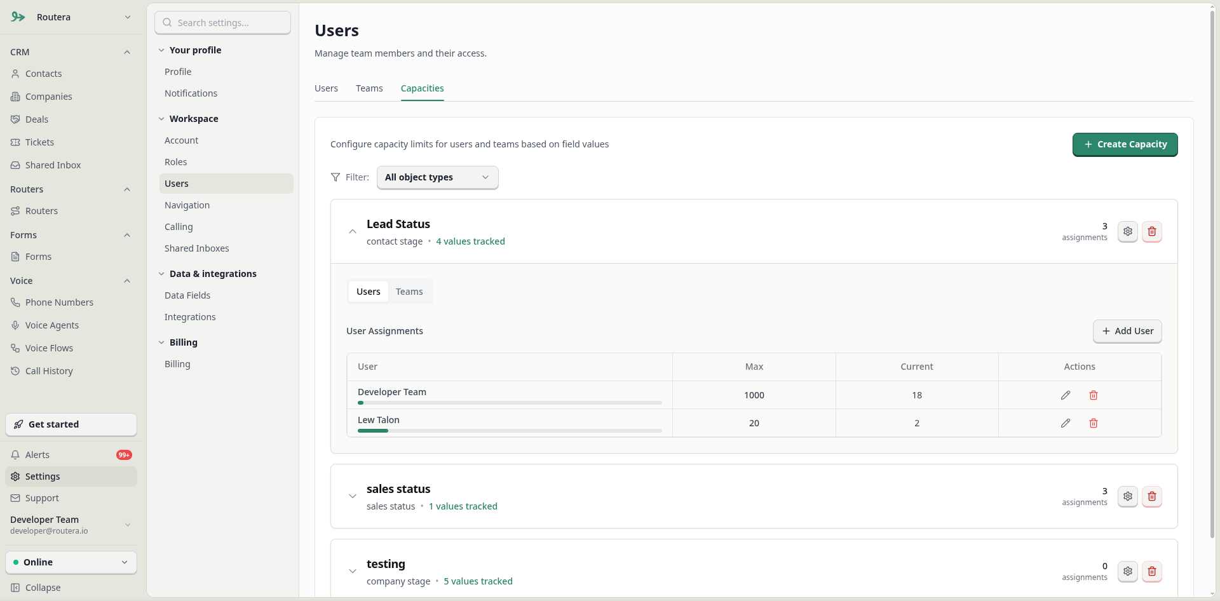The height and width of the screenshot is (601, 1220).
Task: Open Developer Team account menu
Action: 71,525
